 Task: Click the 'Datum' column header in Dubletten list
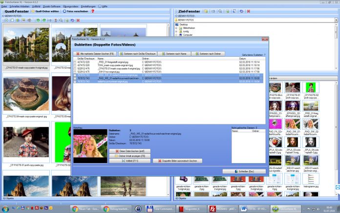(x=243, y=59)
